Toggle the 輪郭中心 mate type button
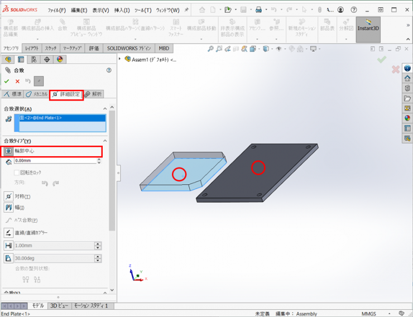Image resolution: width=413 pixels, height=317 pixels. click(x=8, y=151)
